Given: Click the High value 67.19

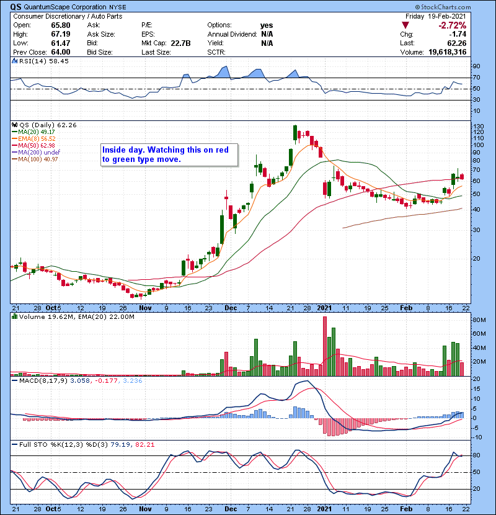Looking at the screenshot, I should [61, 34].
